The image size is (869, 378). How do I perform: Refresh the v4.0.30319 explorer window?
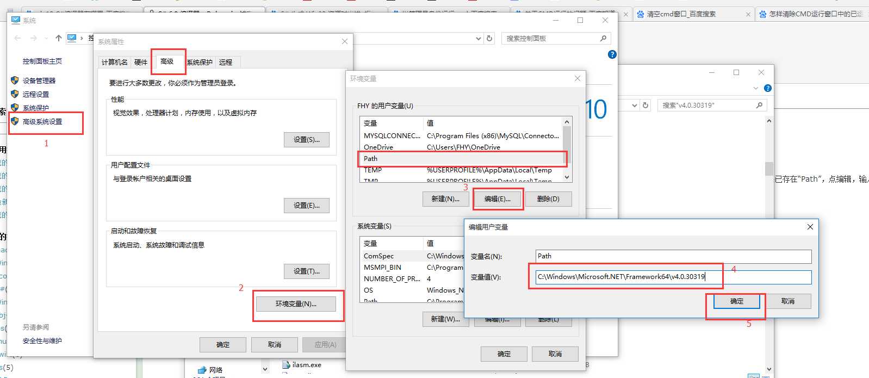coord(645,106)
